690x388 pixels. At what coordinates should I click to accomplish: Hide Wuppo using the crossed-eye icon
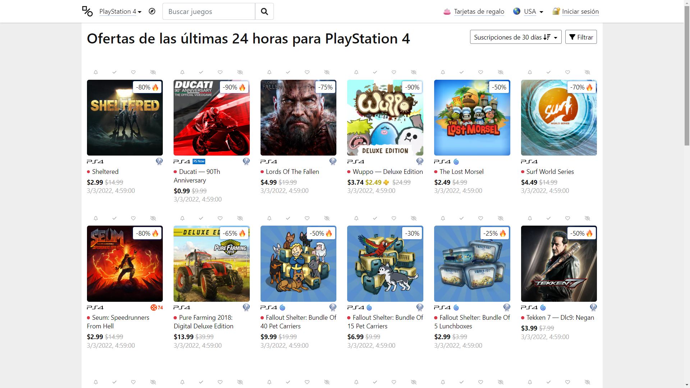414,72
